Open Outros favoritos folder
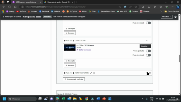Image resolution: width=181 pixels, height=102 pixels. click(172, 11)
